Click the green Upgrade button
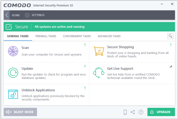This screenshot has height=119, width=178. pos(161,112)
